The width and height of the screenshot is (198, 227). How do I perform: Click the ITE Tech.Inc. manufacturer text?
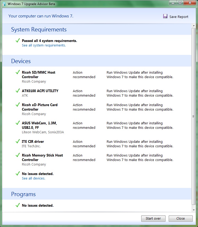pyautogui.click(x=31, y=146)
